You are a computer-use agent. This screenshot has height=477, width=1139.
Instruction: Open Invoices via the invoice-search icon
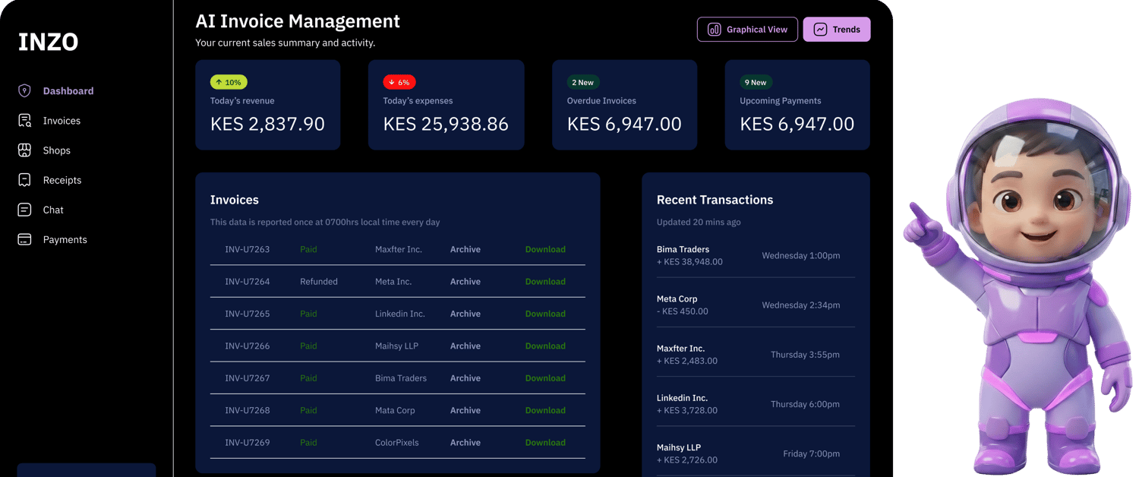24,120
